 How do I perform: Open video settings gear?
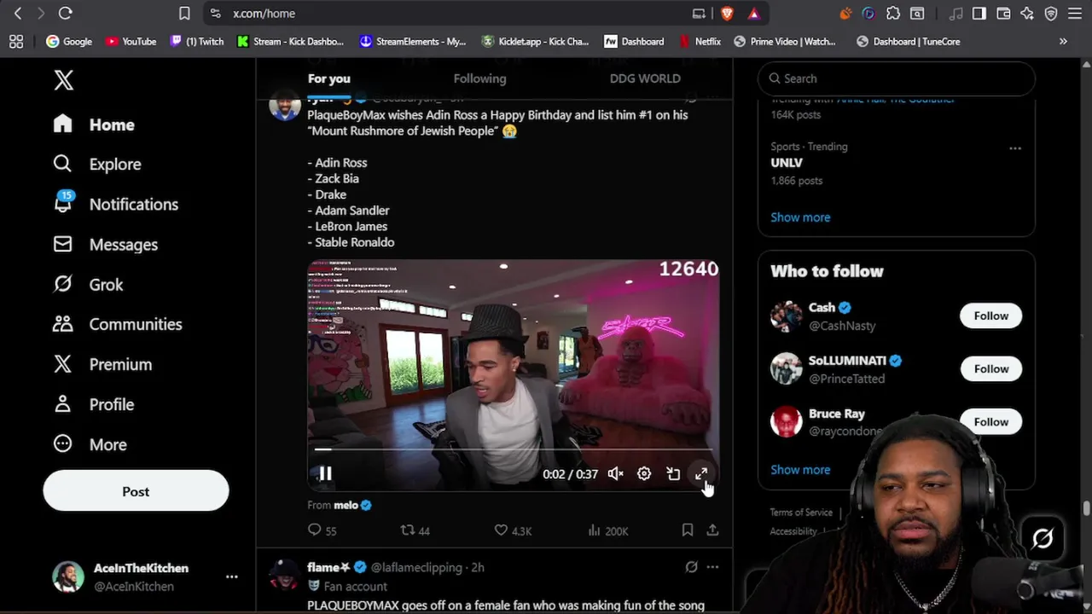[x=644, y=474]
